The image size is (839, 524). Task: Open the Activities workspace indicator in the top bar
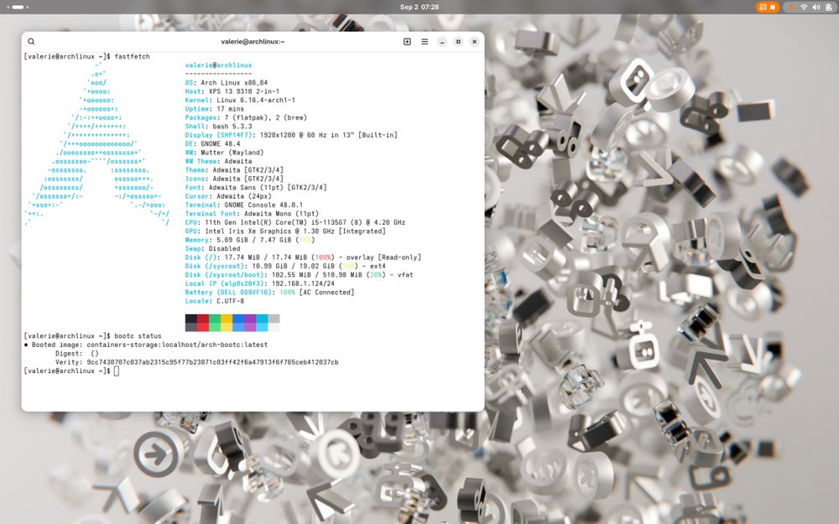[x=18, y=7]
